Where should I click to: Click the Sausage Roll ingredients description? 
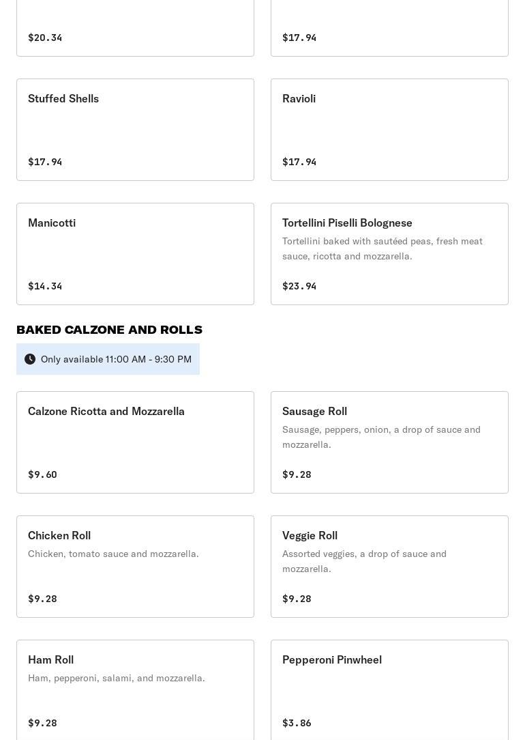point(381,437)
